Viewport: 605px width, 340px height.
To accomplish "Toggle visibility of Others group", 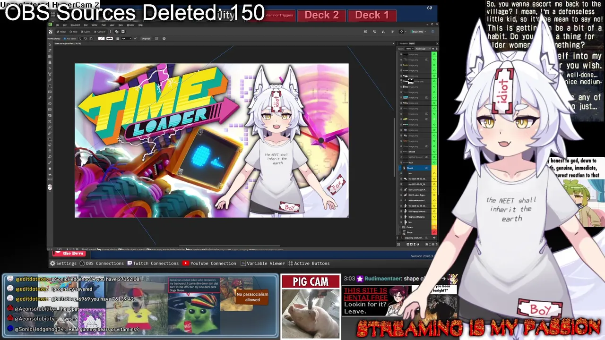I will click(x=434, y=227).
